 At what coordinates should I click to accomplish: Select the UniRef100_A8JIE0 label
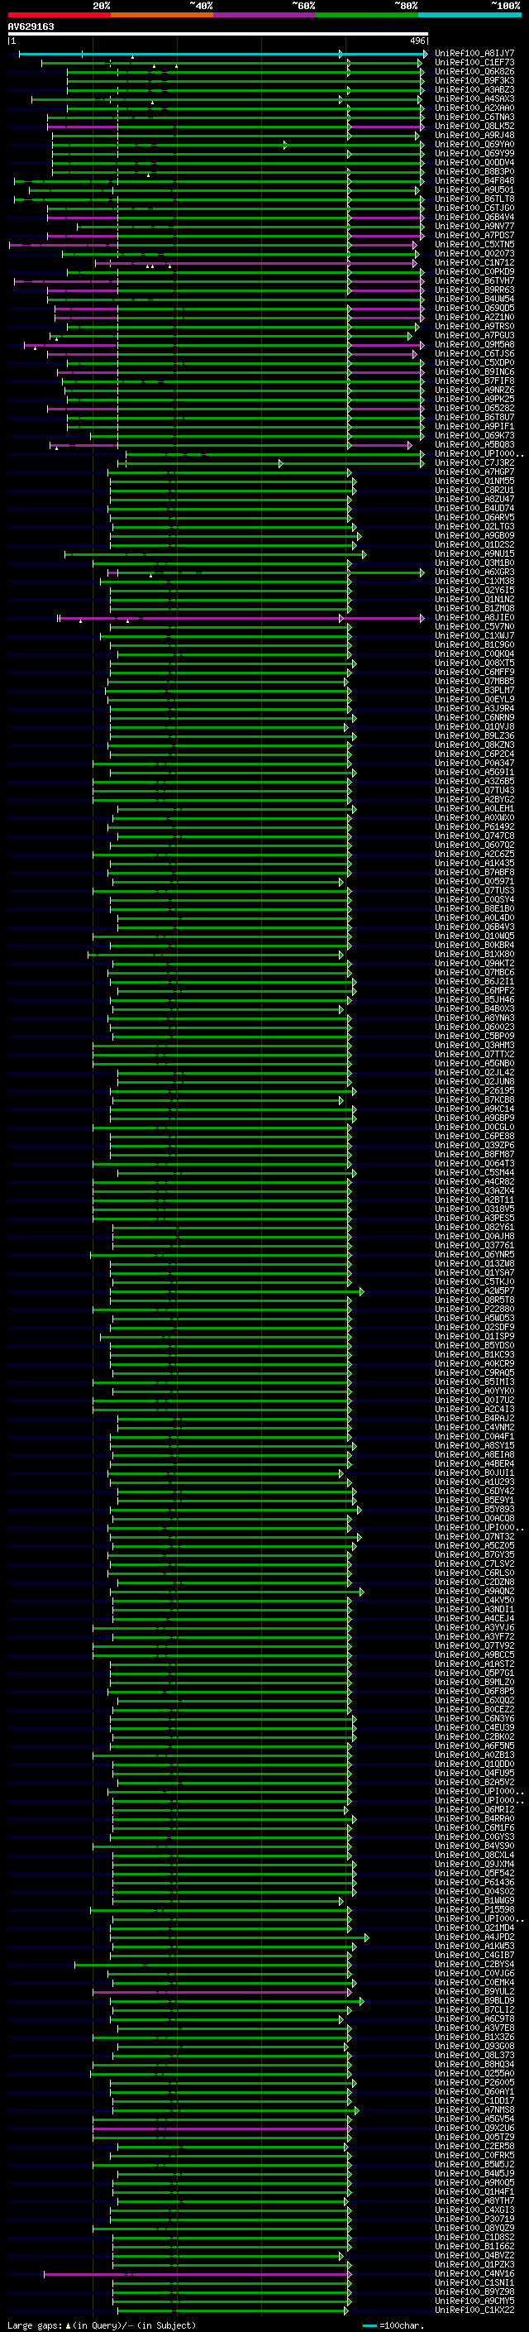[x=474, y=617]
